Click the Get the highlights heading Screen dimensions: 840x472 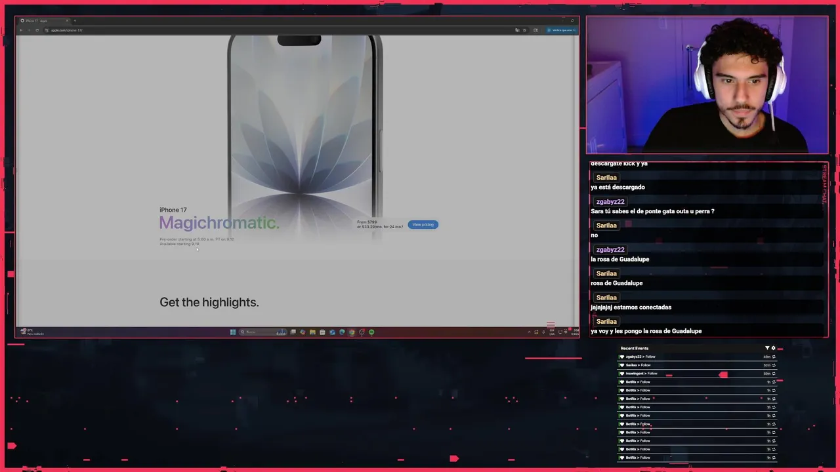click(x=209, y=302)
